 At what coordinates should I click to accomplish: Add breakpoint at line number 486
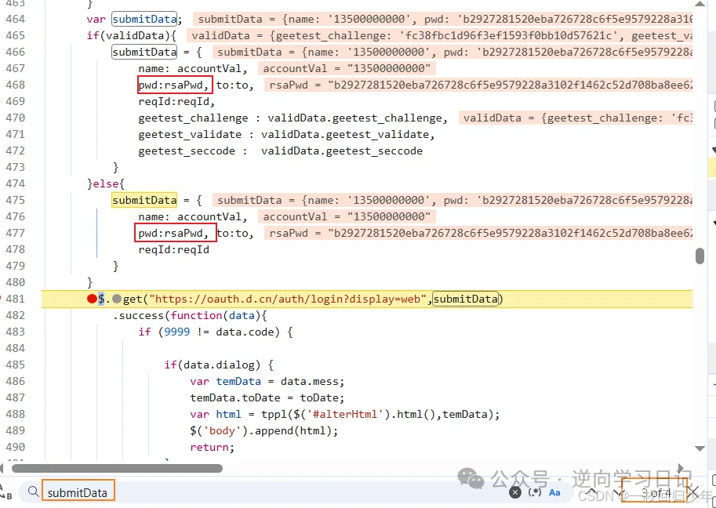[x=16, y=381]
